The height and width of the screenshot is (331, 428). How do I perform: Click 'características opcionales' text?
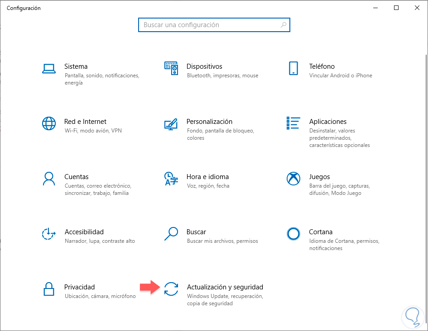coord(340,145)
